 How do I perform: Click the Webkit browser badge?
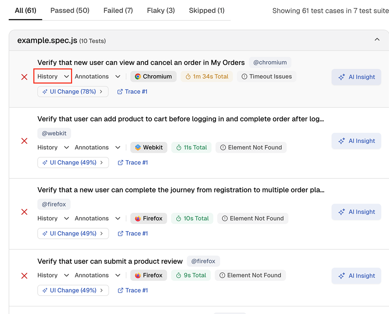(x=149, y=147)
